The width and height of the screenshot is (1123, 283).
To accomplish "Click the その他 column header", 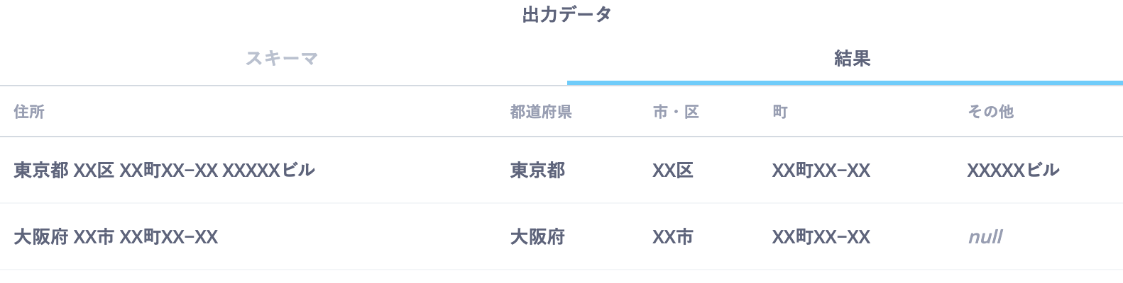I will click(990, 112).
